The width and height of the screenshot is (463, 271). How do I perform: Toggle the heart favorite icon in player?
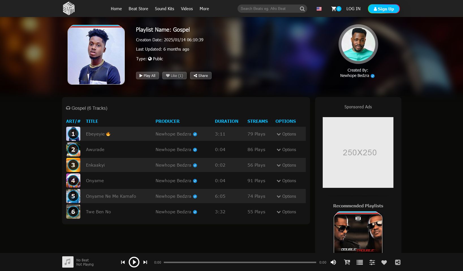coord(384,262)
